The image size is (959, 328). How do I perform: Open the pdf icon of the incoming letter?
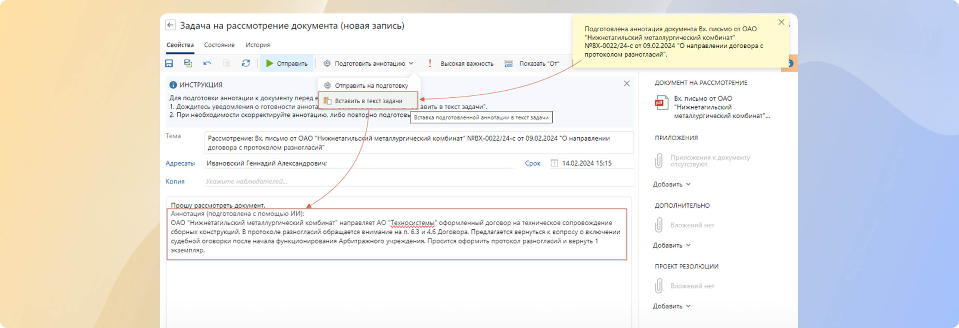tap(661, 102)
